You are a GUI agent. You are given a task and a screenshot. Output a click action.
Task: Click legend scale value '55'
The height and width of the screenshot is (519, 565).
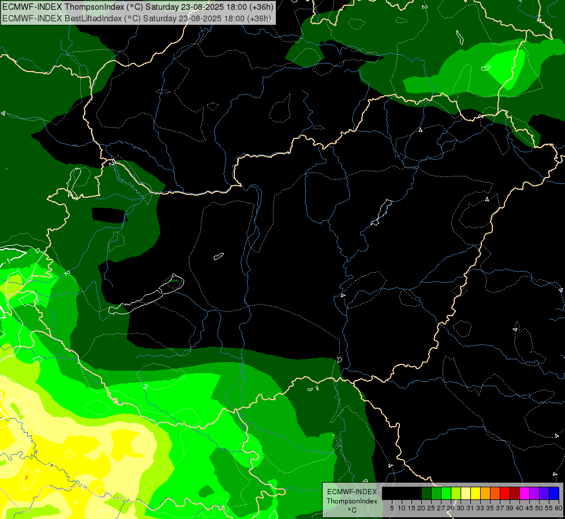tap(548, 508)
